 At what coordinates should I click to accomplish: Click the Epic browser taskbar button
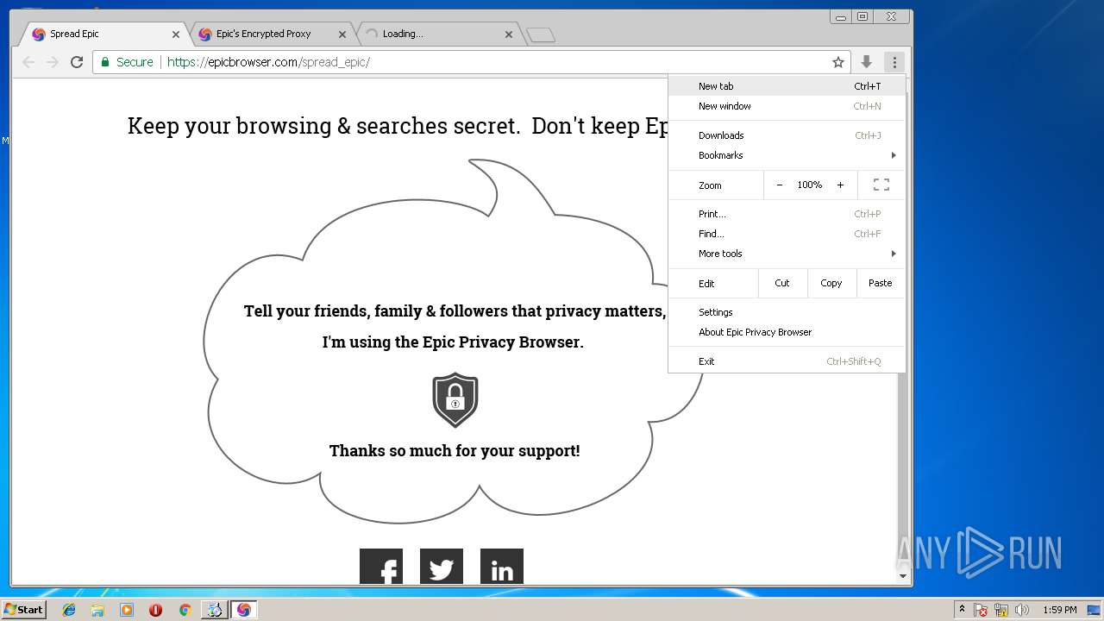243,610
